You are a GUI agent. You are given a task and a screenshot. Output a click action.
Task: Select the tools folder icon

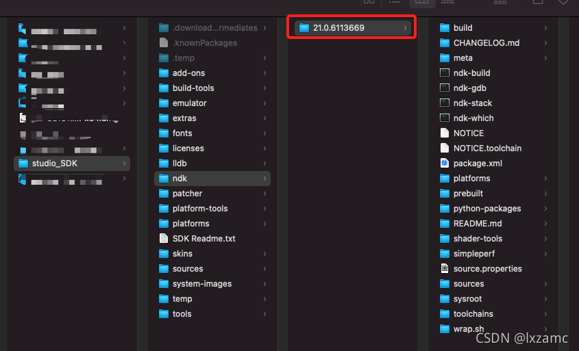coord(164,314)
